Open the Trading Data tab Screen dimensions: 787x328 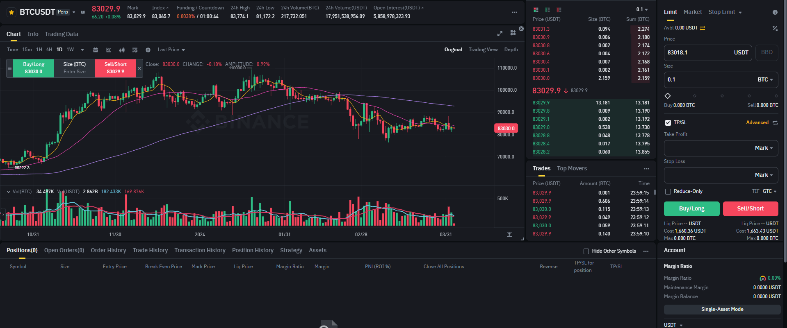(x=62, y=34)
